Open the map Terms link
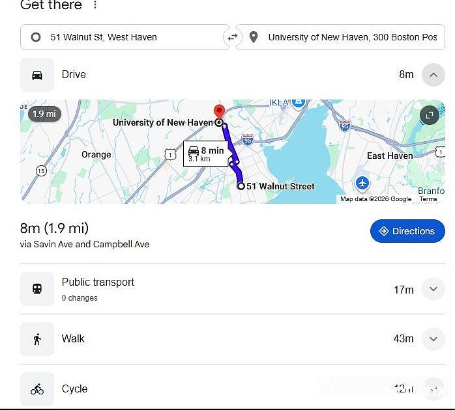This screenshot has height=410, width=455. click(428, 199)
